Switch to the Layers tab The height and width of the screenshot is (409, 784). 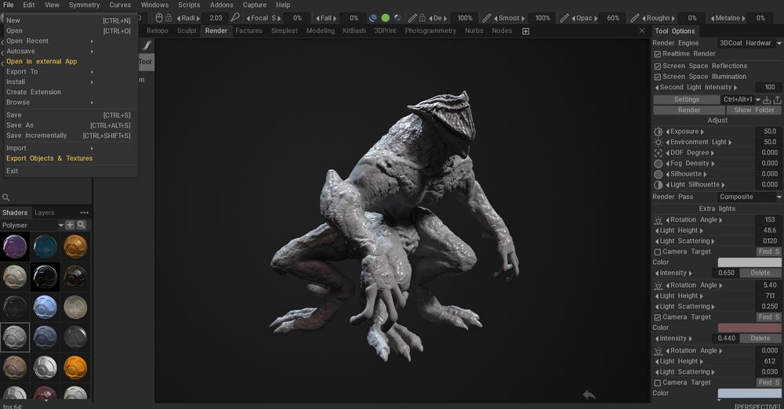45,213
